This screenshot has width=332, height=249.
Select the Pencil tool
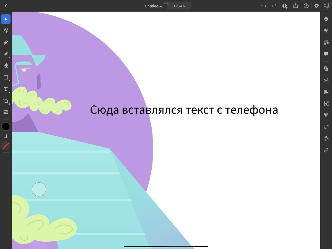pos(6,54)
